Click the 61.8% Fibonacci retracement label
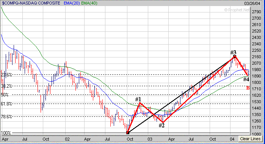265x144 pixels. [x=6, y=104]
